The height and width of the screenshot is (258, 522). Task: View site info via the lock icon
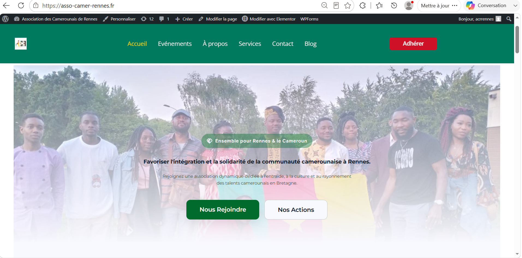pos(36,5)
